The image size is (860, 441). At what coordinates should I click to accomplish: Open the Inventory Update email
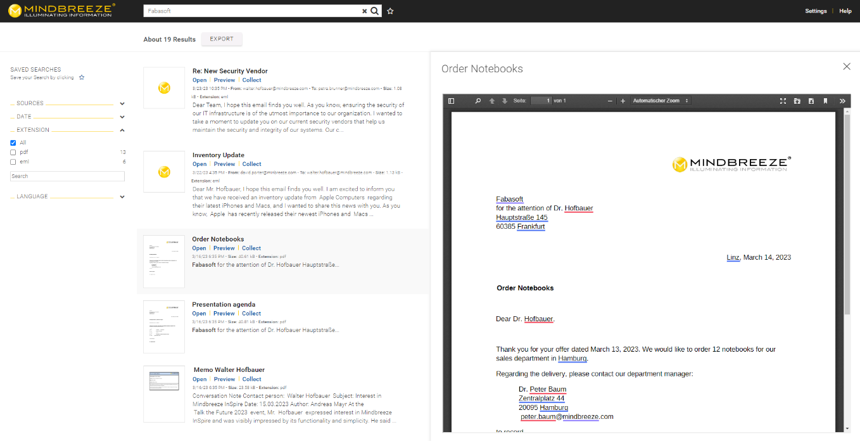coord(199,164)
